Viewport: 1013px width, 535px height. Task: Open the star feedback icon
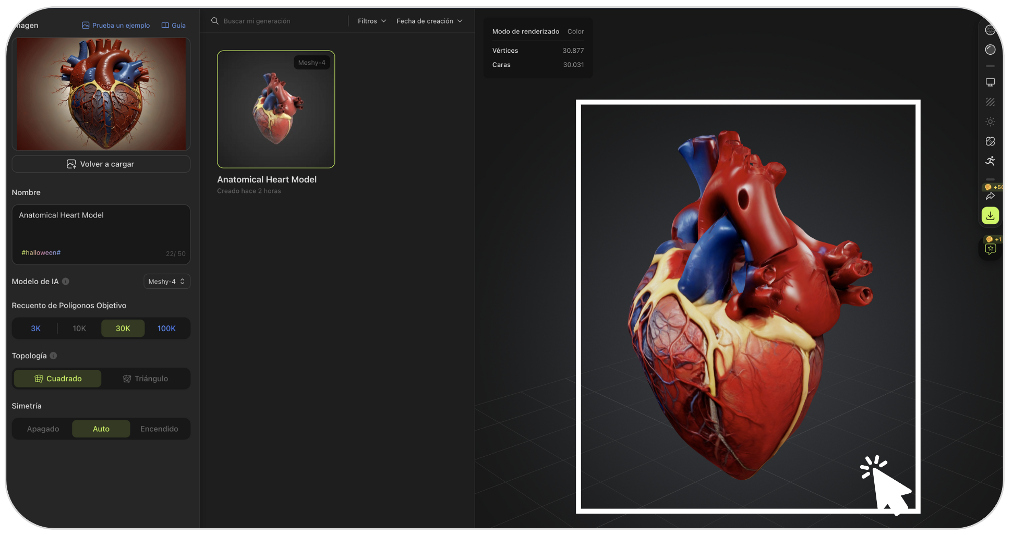(x=990, y=249)
